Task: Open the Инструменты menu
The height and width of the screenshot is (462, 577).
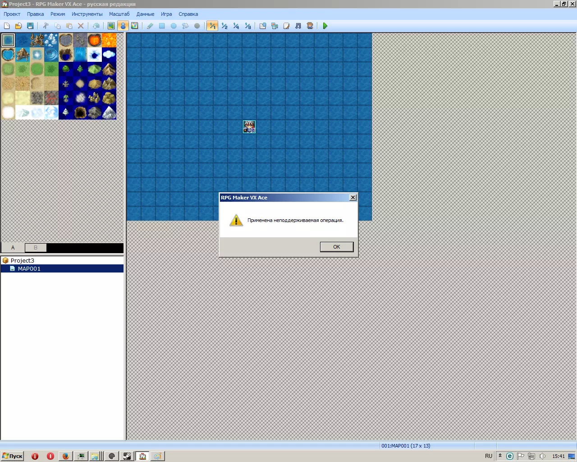Action: tap(87, 14)
